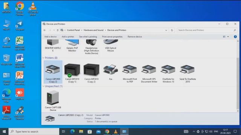Click Add a device in toolbar
The height and width of the screenshot is (135, 241).
[50, 37]
